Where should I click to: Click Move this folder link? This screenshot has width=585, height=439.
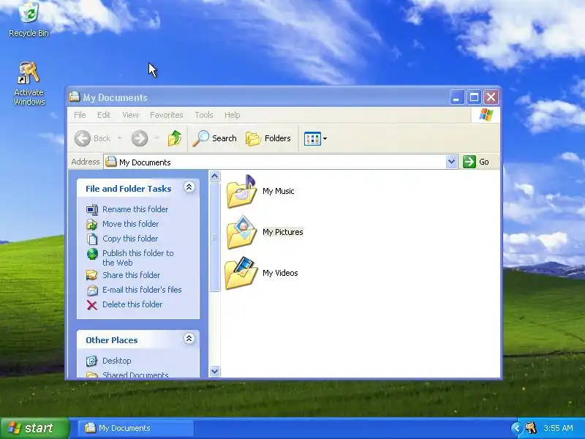coord(131,224)
